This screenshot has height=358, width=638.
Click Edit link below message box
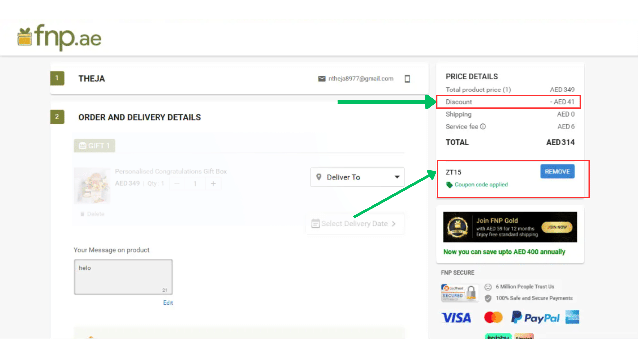[x=168, y=303]
